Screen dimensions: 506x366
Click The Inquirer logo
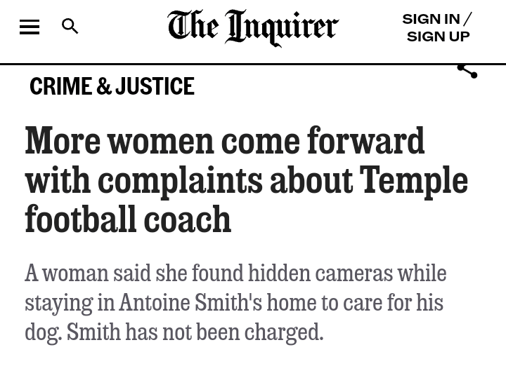[x=253, y=28]
